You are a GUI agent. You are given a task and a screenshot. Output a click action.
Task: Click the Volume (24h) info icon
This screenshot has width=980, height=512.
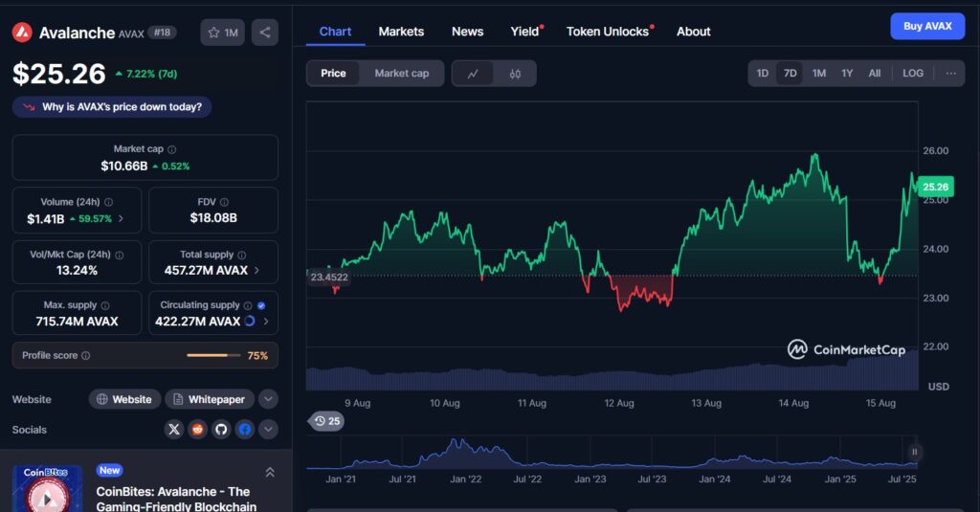[109, 202]
